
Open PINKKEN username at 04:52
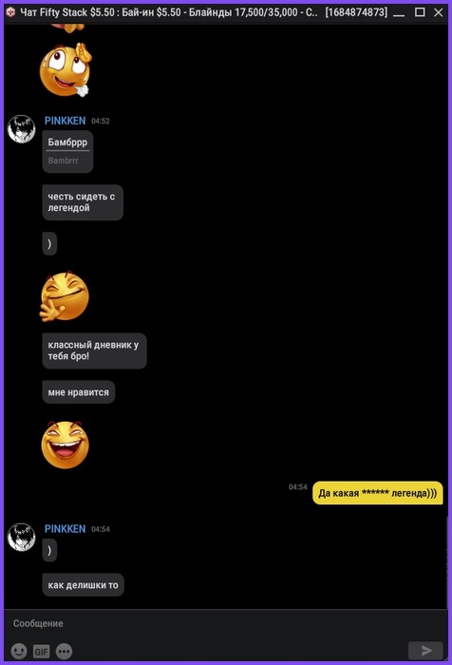point(65,121)
